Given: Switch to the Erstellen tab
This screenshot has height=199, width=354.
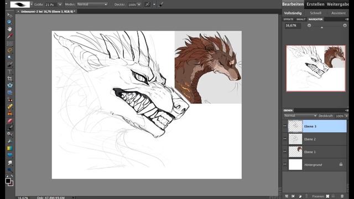Looking at the screenshot, I should click(315, 4).
